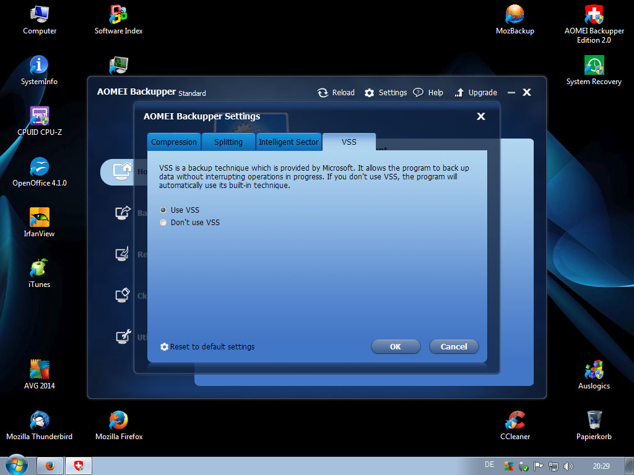Click the Upgrade option in header
Screen dimensions: 634x475
point(476,93)
